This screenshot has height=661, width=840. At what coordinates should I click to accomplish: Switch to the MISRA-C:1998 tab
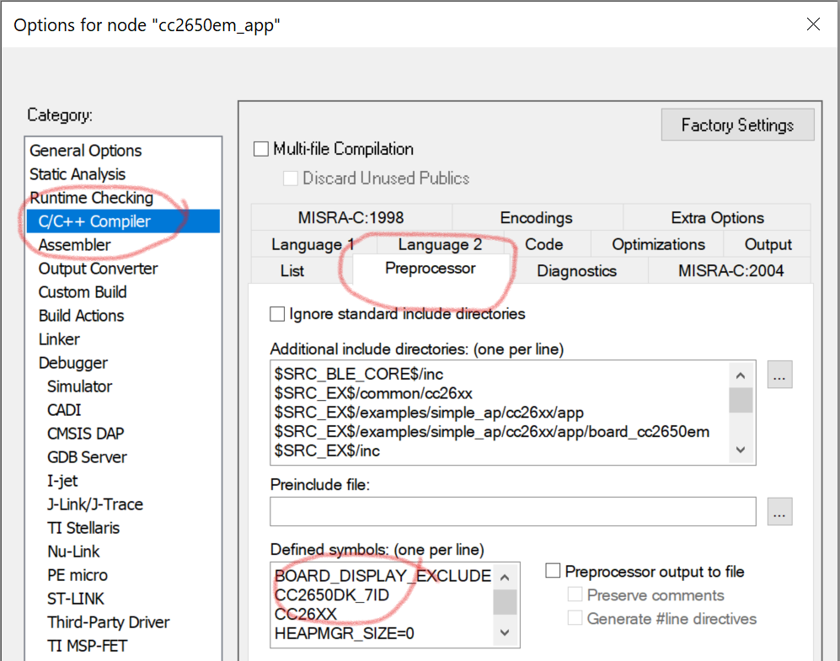tap(350, 218)
